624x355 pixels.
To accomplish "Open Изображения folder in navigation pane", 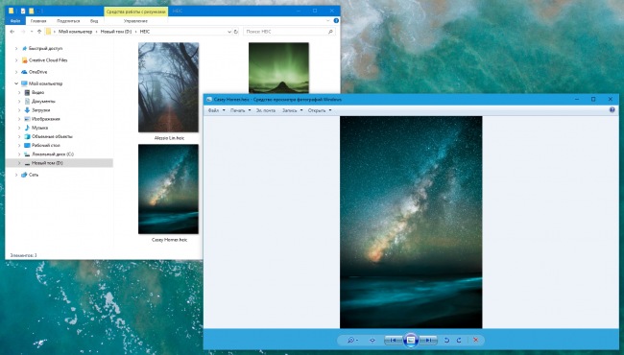I will coord(45,119).
